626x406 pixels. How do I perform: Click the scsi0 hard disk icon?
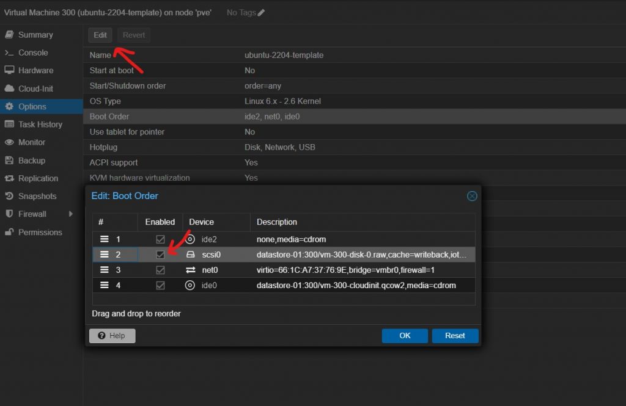click(191, 255)
